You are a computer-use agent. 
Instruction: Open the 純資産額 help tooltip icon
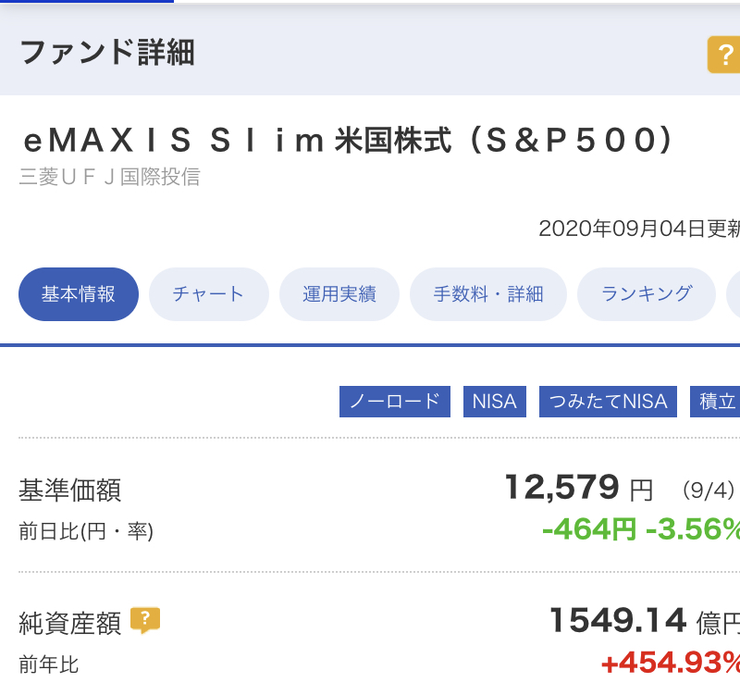tap(145, 620)
